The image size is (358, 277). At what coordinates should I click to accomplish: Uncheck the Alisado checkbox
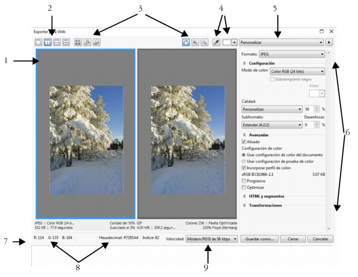coord(244,142)
